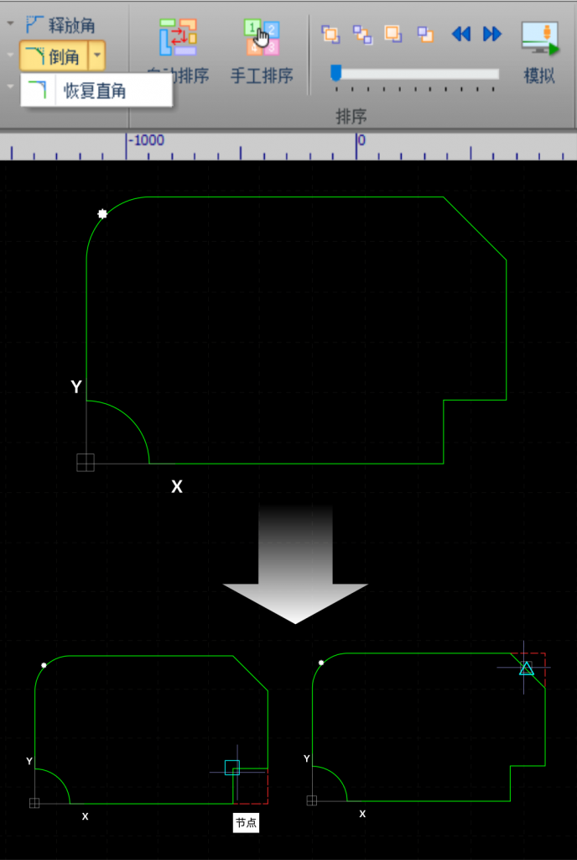Click the origin square at top shape's corner
577x860 pixels.
(x=86, y=462)
